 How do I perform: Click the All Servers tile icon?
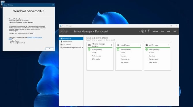(x=147, y=45)
